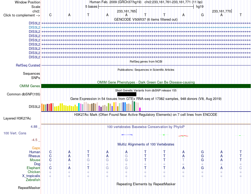Click 'Multiz Alignments of 100 Vertebrates' title
This screenshot has height=194, width=251.
click(x=146, y=144)
